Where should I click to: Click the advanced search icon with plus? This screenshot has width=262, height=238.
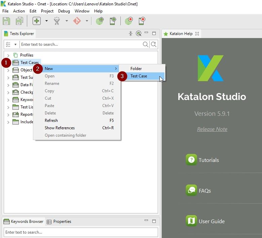(154, 44)
